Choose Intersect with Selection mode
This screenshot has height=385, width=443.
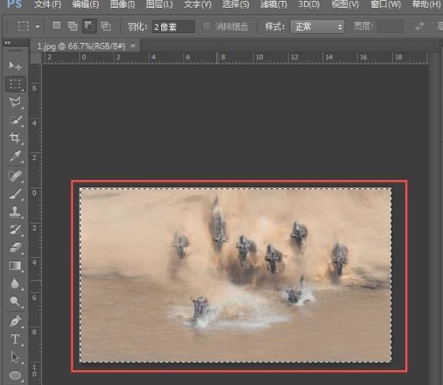coord(106,26)
